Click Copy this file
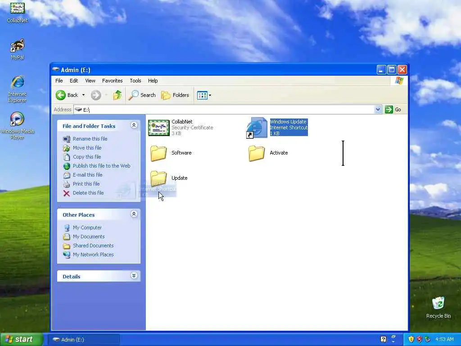 pyautogui.click(x=87, y=157)
